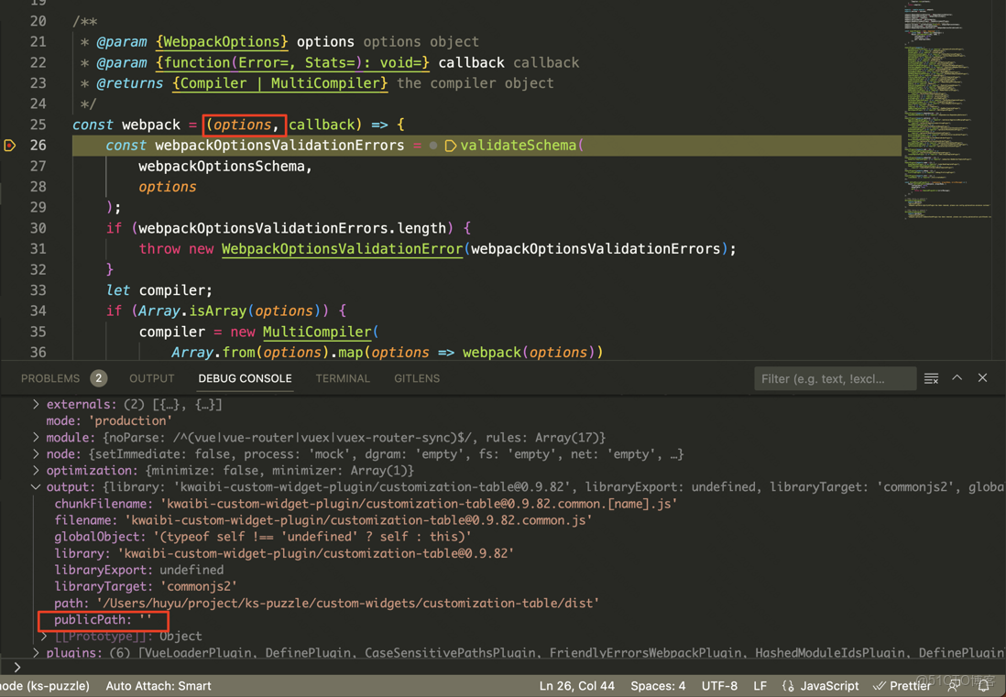Click the WebpackOptionsValidationError link on line 31
The height and width of the screenshot is (697, 1006).
point(342,249)
